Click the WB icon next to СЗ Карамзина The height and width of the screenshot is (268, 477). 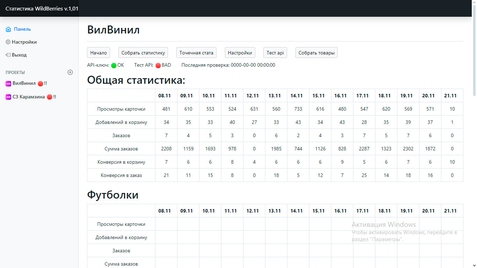point(8,97)
